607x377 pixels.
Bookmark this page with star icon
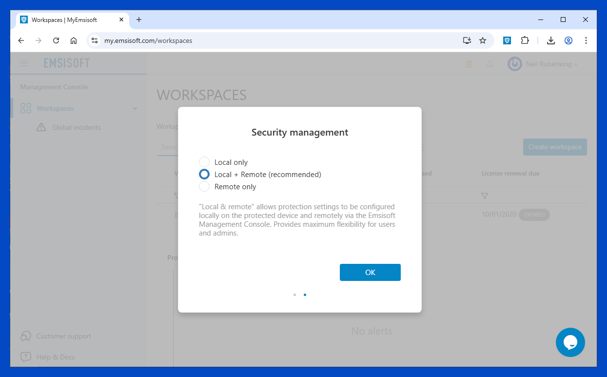pos(483,40)
